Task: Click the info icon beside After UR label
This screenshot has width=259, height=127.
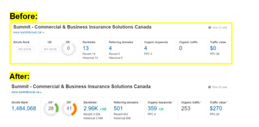Action: (53, 102)
